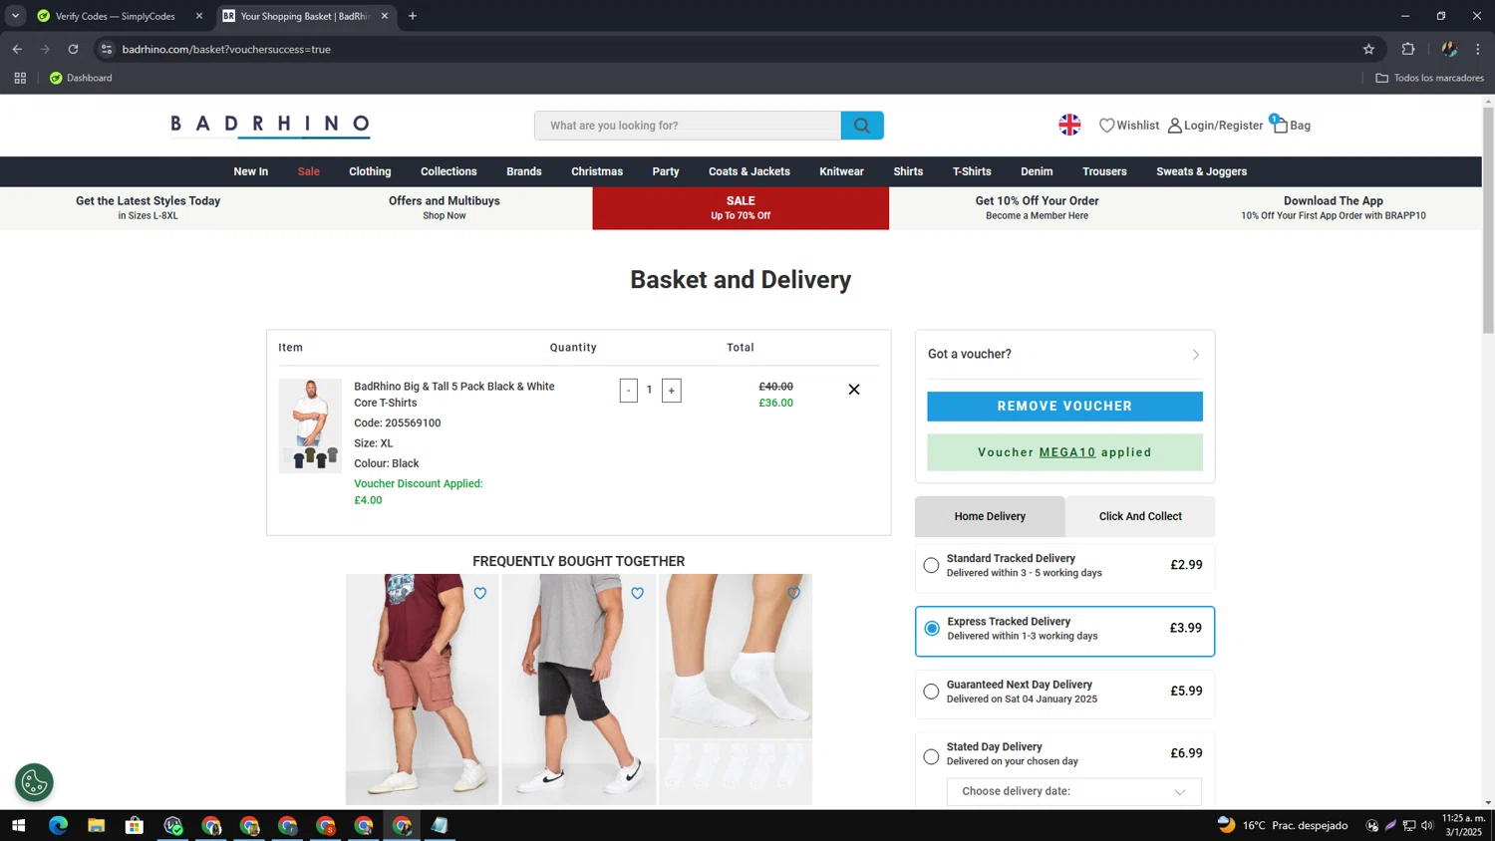Focus the product search field

pos(688,126)
